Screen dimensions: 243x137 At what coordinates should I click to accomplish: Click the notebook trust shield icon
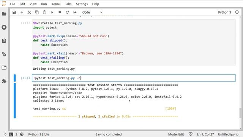[191, 134]
